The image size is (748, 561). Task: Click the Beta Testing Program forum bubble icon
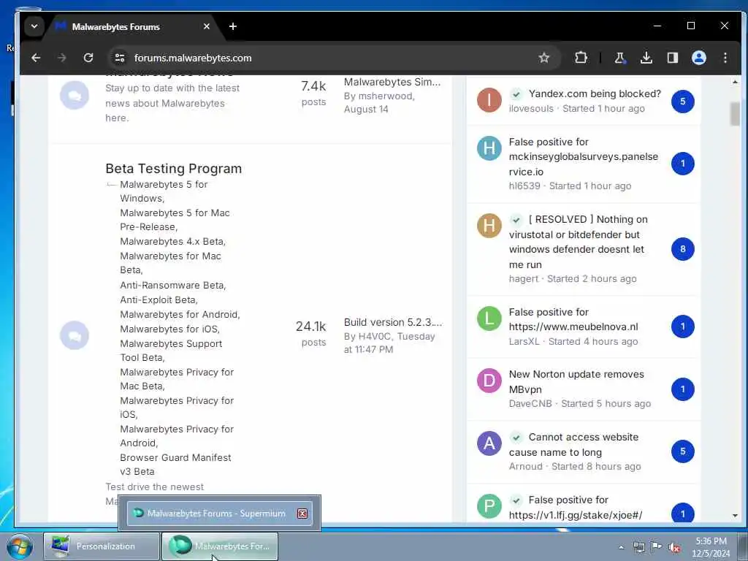75,335
